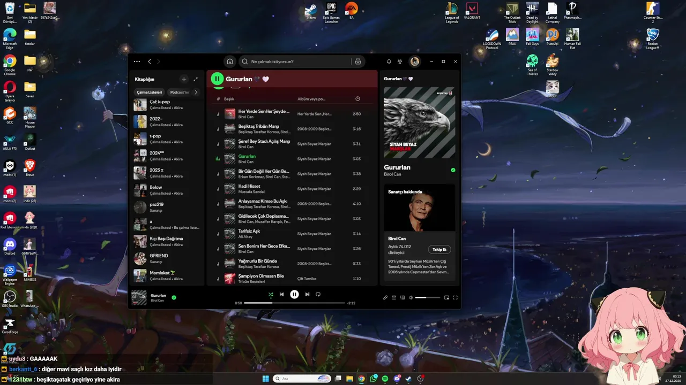686x385 pixels.
Task: Click the Takip Et follow button
Action: click(439, 250)
